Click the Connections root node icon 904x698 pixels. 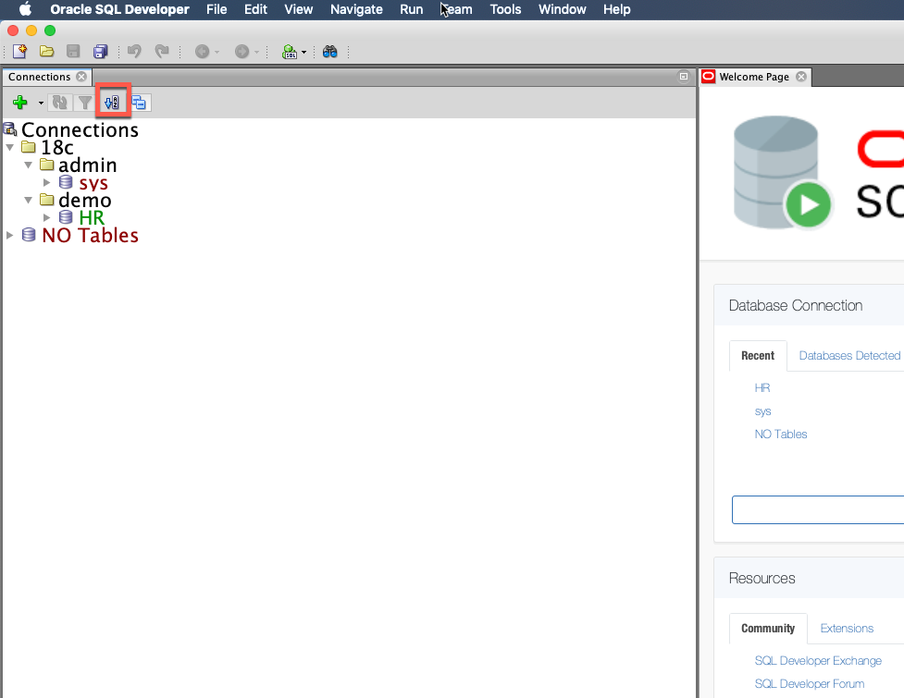(x=10, y=129)
